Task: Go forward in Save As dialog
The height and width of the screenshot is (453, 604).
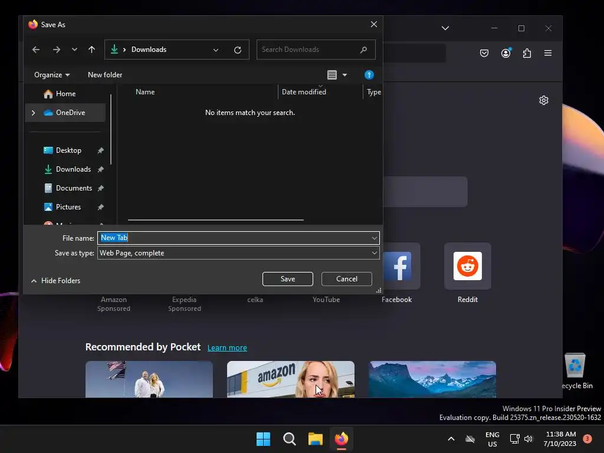Action: 56,50
